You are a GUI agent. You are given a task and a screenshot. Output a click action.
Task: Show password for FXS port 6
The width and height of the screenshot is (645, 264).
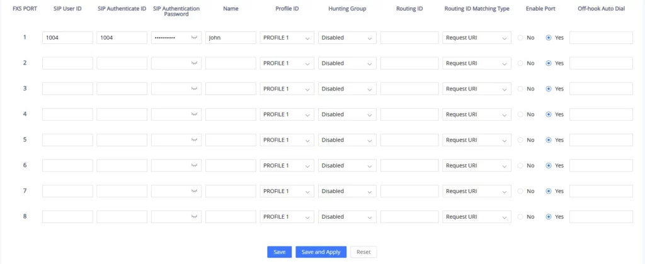[195, 165]
